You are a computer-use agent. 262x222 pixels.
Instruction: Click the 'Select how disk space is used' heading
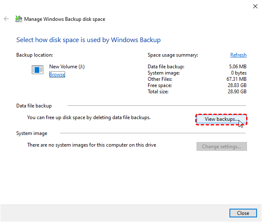tap(88, 40)
